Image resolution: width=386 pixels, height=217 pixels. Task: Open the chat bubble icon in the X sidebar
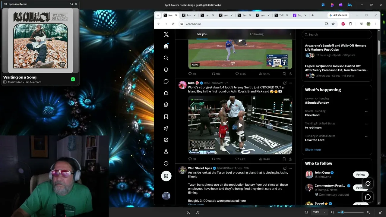pos(166,81)
